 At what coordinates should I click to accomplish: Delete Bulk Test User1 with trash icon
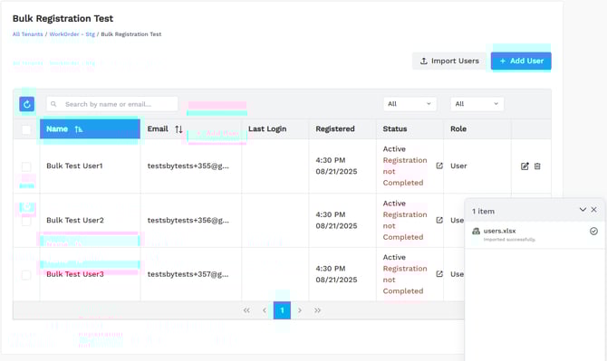click(537, 166)
